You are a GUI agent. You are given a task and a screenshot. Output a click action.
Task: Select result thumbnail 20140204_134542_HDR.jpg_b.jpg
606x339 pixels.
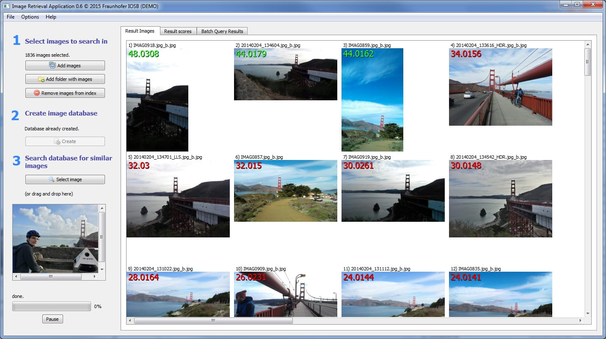pyautogui.click(x=501, y=198)
